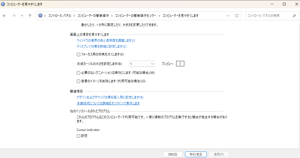
Task: Click the キャンセル button
Action: (196, 154)
